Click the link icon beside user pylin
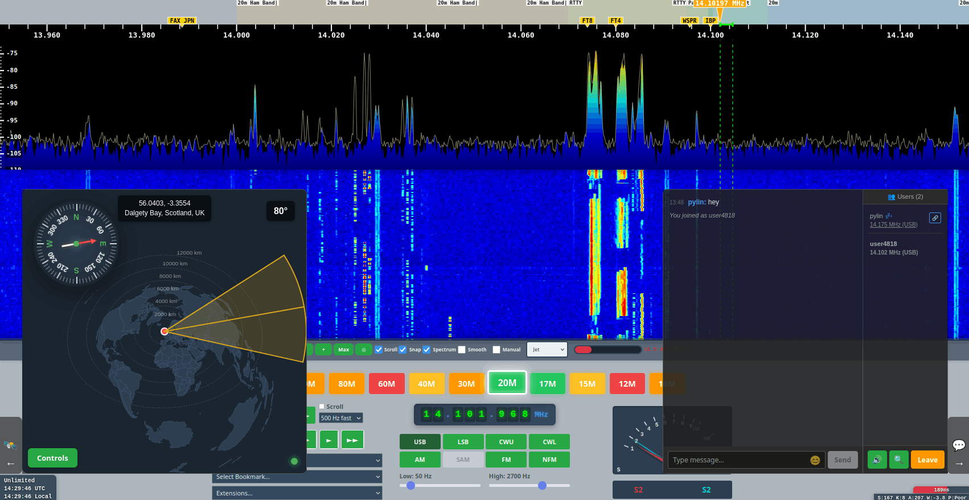The image size is (969, 500). (935, 218)
